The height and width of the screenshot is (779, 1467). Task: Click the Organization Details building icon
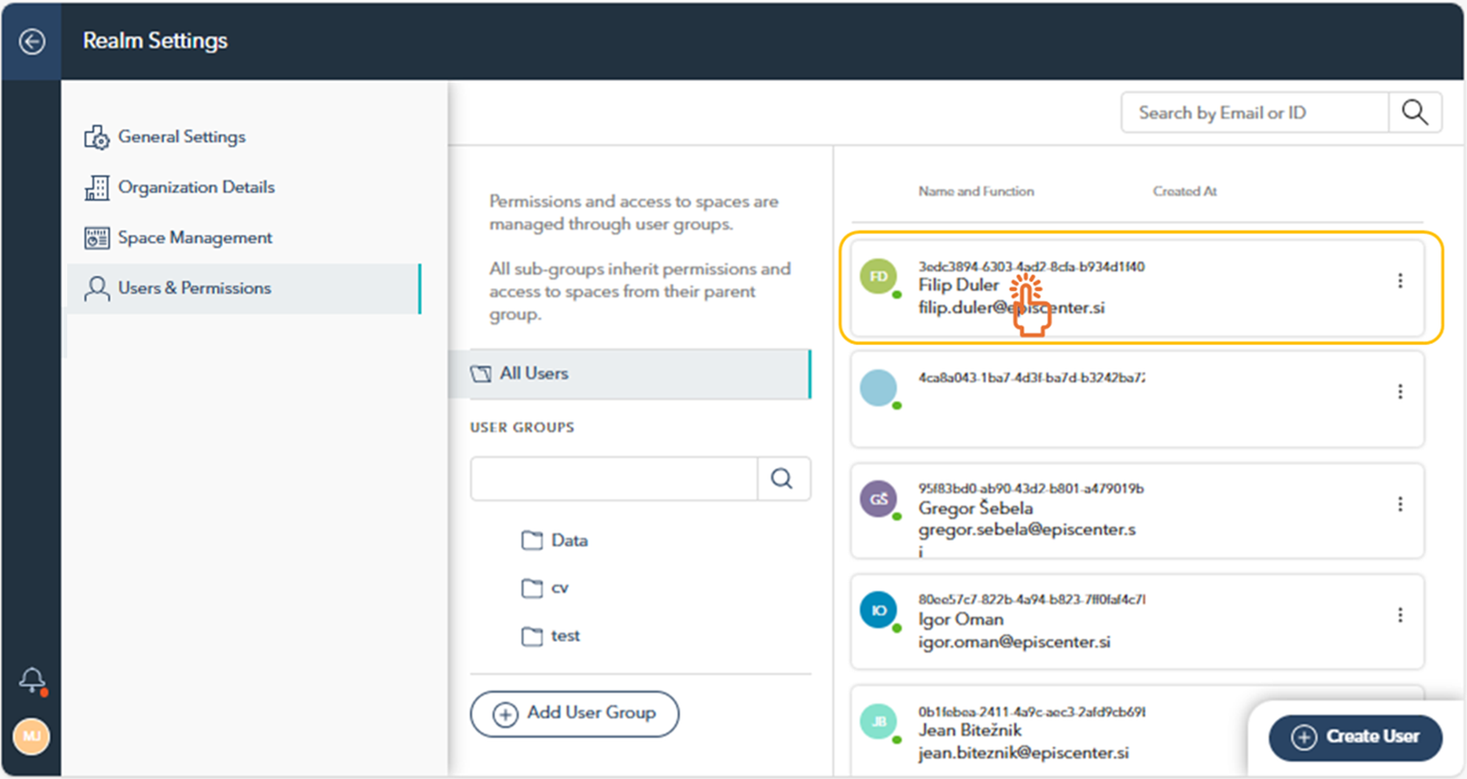(x=96, y=188)
